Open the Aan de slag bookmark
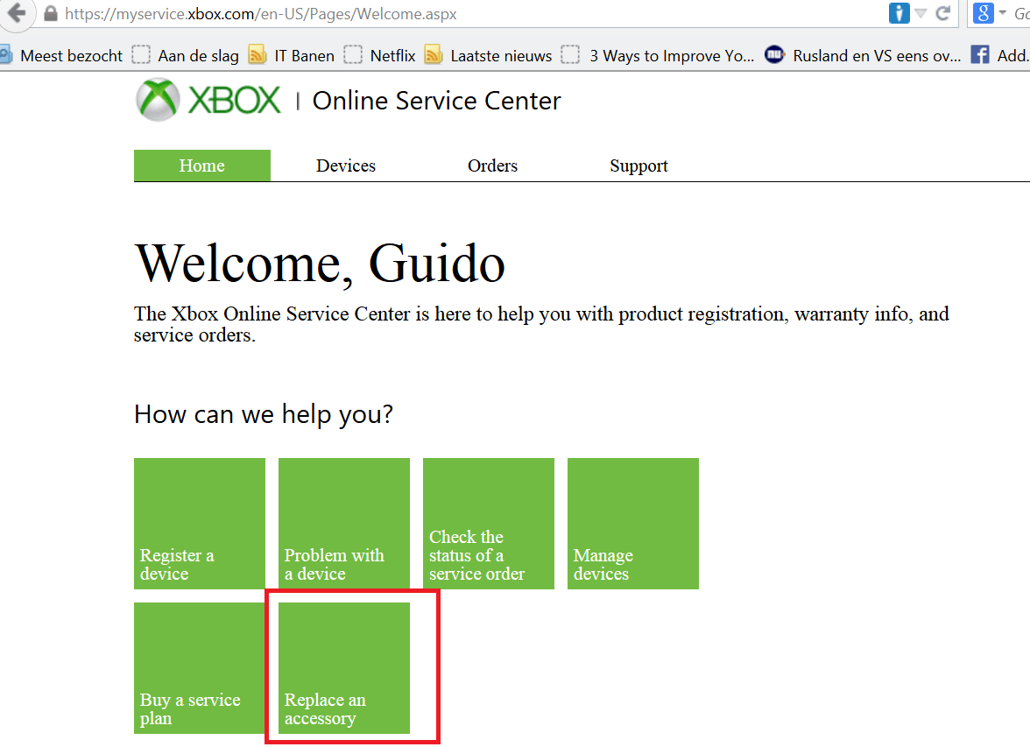 pyautogui.click(x=186, y=56)
